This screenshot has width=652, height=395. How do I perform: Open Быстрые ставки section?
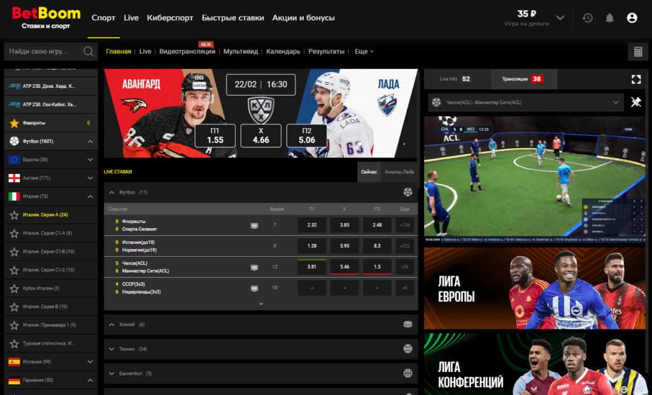click(x=233, y=18)
